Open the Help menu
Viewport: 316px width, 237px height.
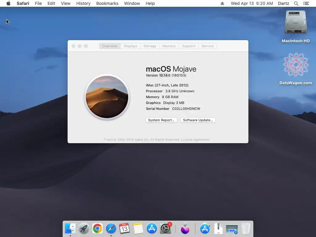click(150, 3)
